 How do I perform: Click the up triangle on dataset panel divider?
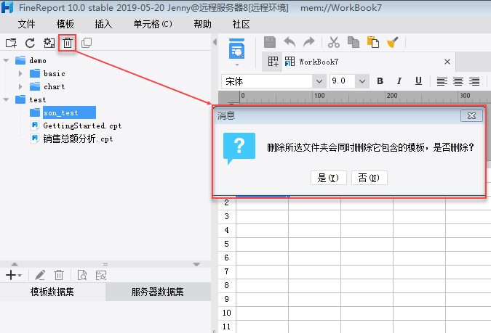pos(15,264)
